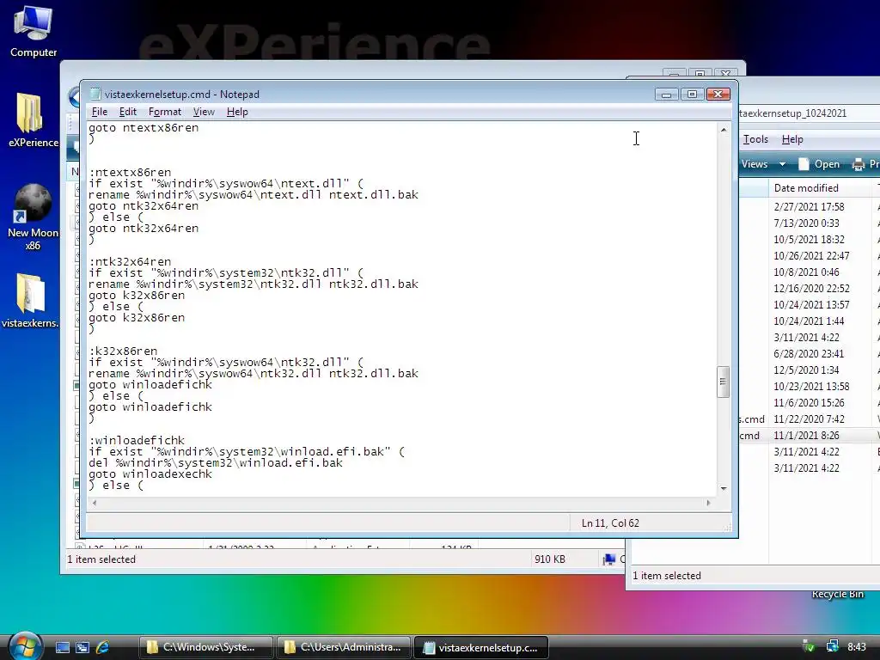Switch to C:\Users\Administra... taskbar button
The image size is (880, 660).
[x=344, y=647]
